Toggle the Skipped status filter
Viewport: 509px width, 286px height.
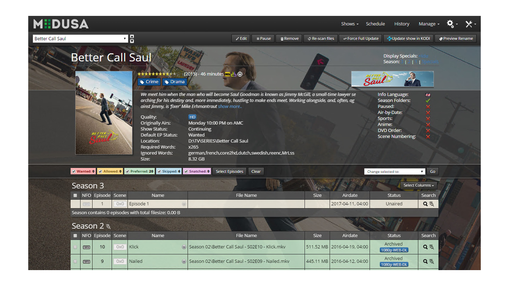click(169, 171)
